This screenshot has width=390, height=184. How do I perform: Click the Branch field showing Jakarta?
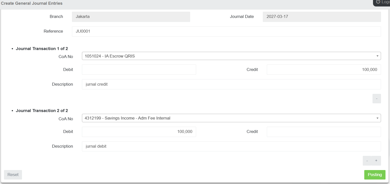pyautogui.click(x=131, y=17)
